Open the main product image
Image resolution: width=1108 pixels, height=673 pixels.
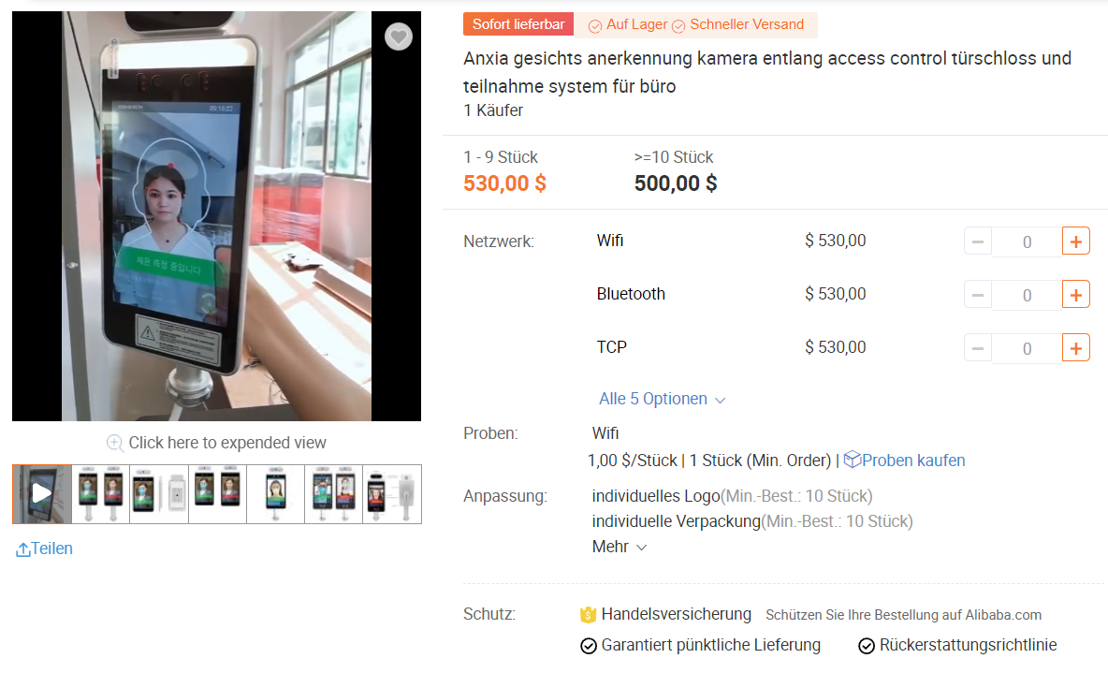[216, 215]
